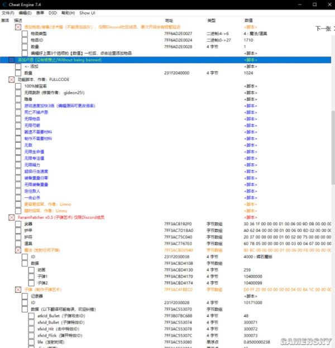The image size is (335, 348).
Task: Enable the 无限精力 script checkbox
Action: (18, 165)
